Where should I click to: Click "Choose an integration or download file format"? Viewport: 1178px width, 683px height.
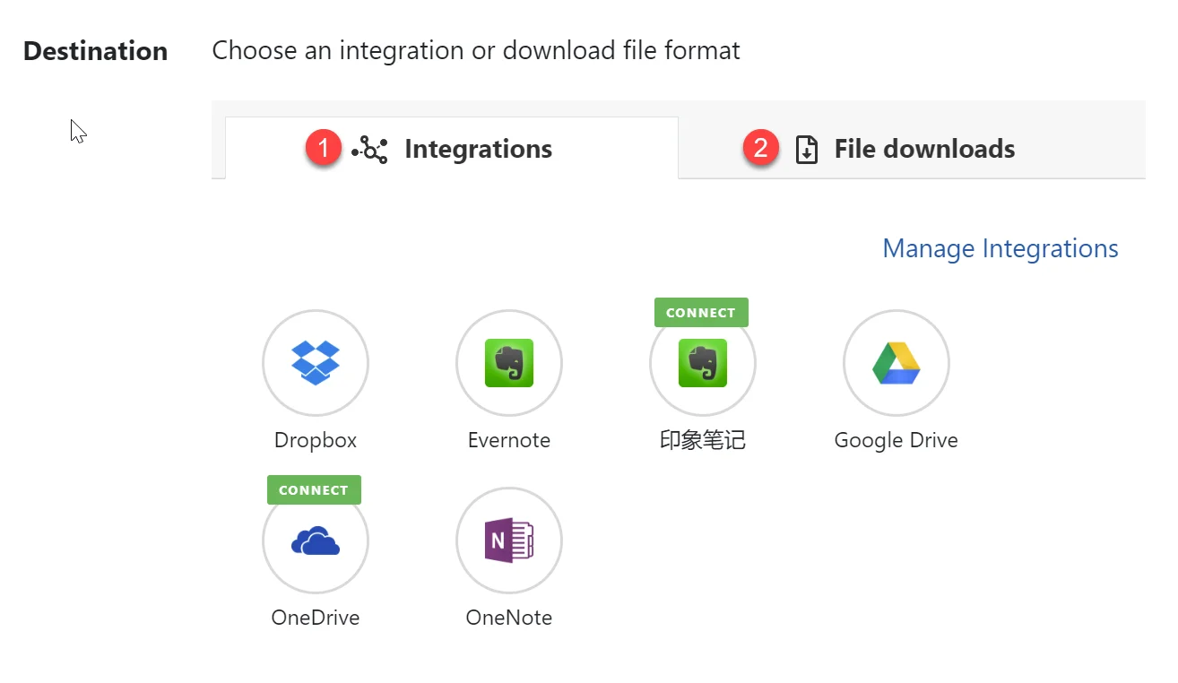(476, 50)
